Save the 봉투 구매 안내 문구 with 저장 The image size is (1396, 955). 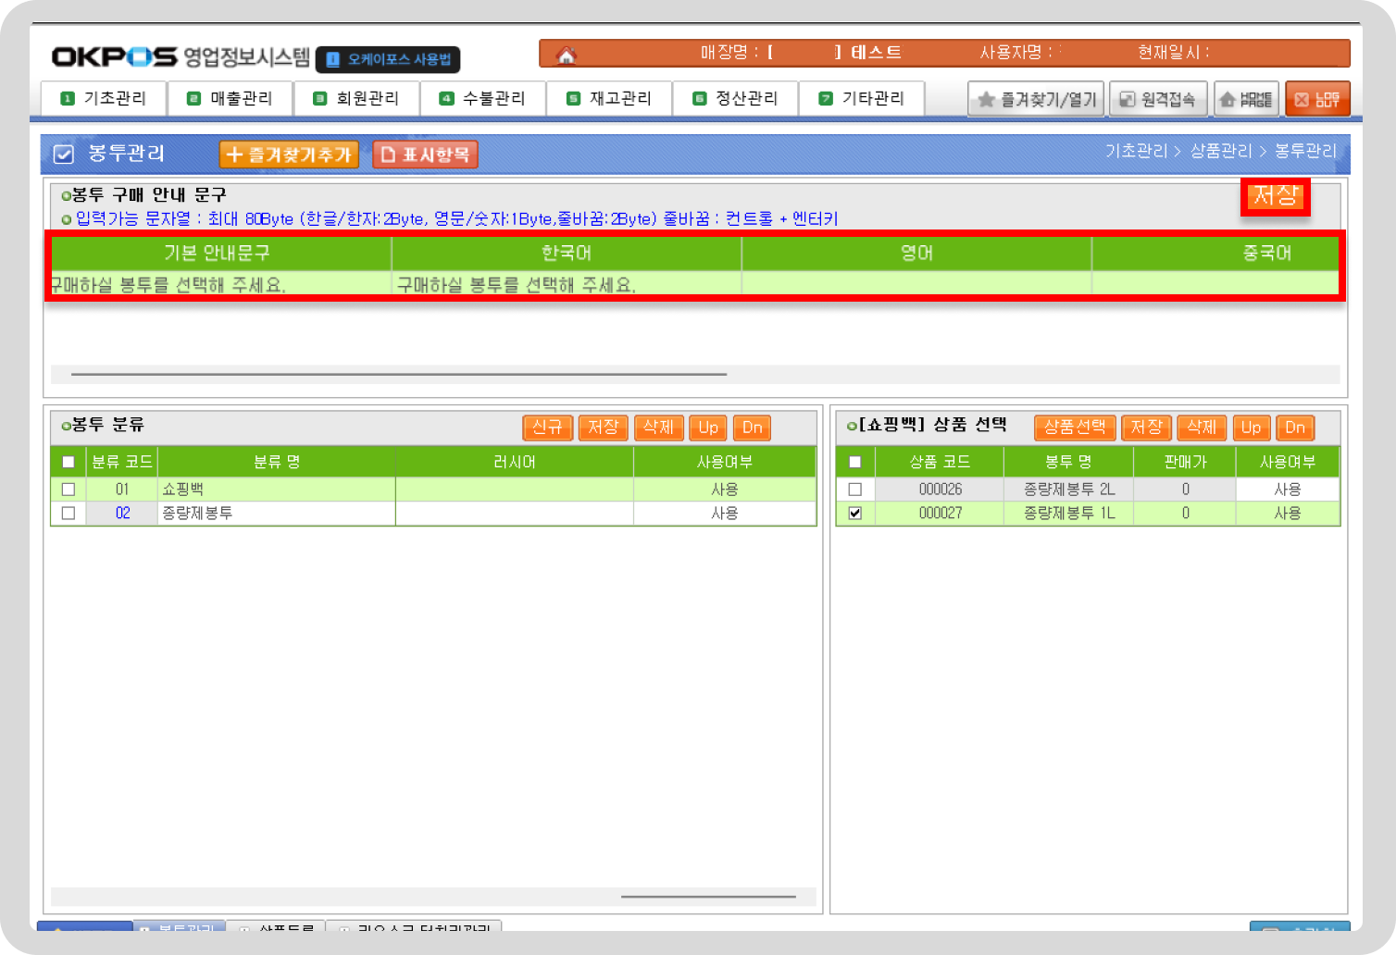pyautogui.click(x=1275, y=196)
